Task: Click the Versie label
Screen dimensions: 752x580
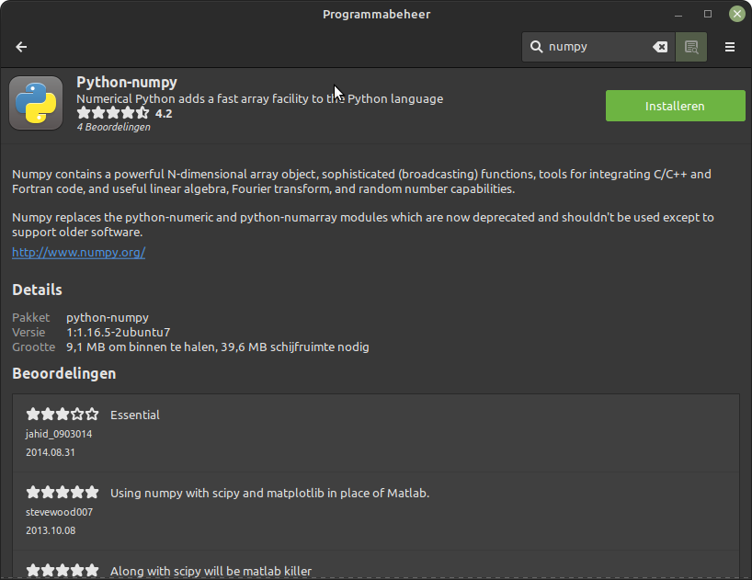Action: click(x=28, y=332)
